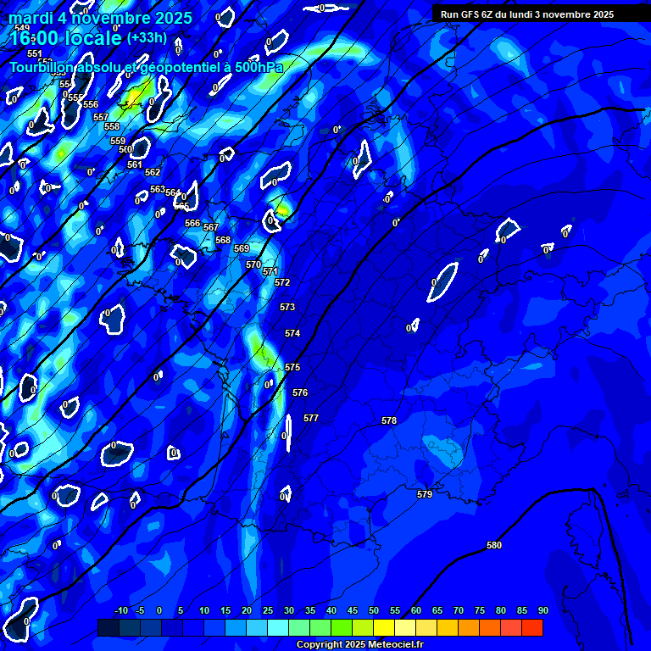Select the yellow swatch near value 50
651x651 pixels.
click(384, 627)
